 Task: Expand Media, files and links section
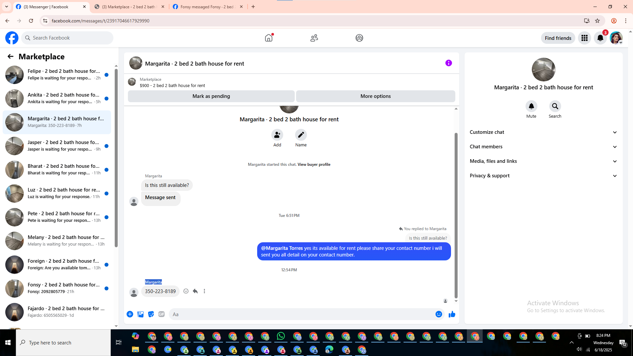tap(544, 161)
